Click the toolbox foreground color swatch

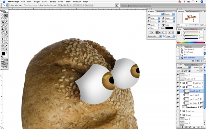point(3,54)
